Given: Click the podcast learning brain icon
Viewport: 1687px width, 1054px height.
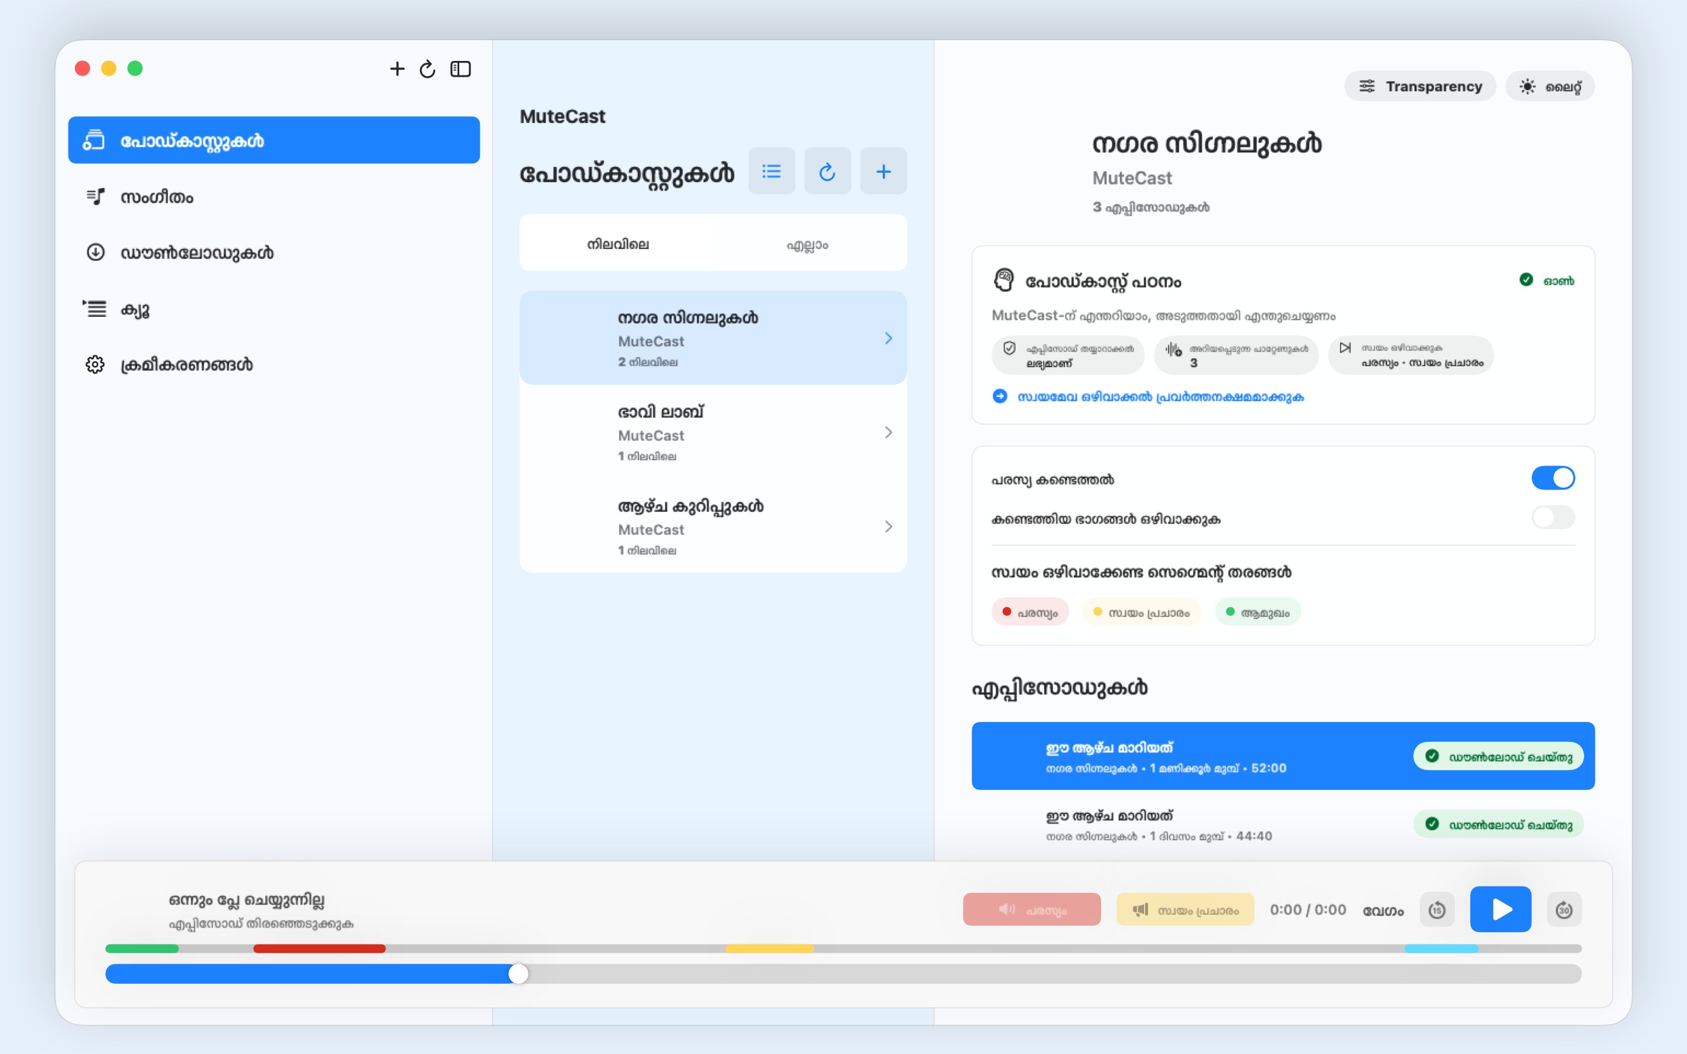Looking at the screenshot, I should [1004, 280].
